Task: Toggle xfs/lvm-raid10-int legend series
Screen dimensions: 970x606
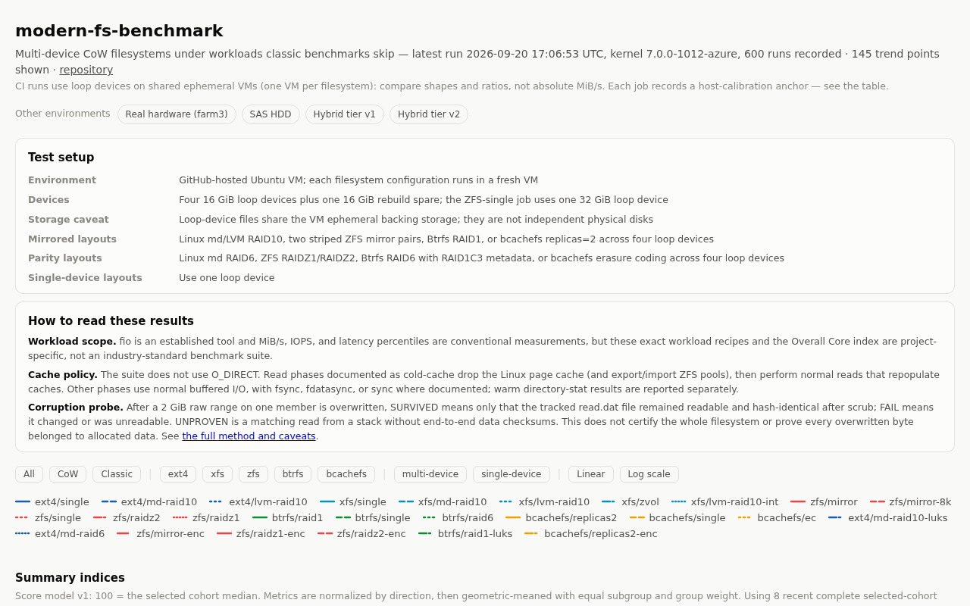Action: [724, 501]
